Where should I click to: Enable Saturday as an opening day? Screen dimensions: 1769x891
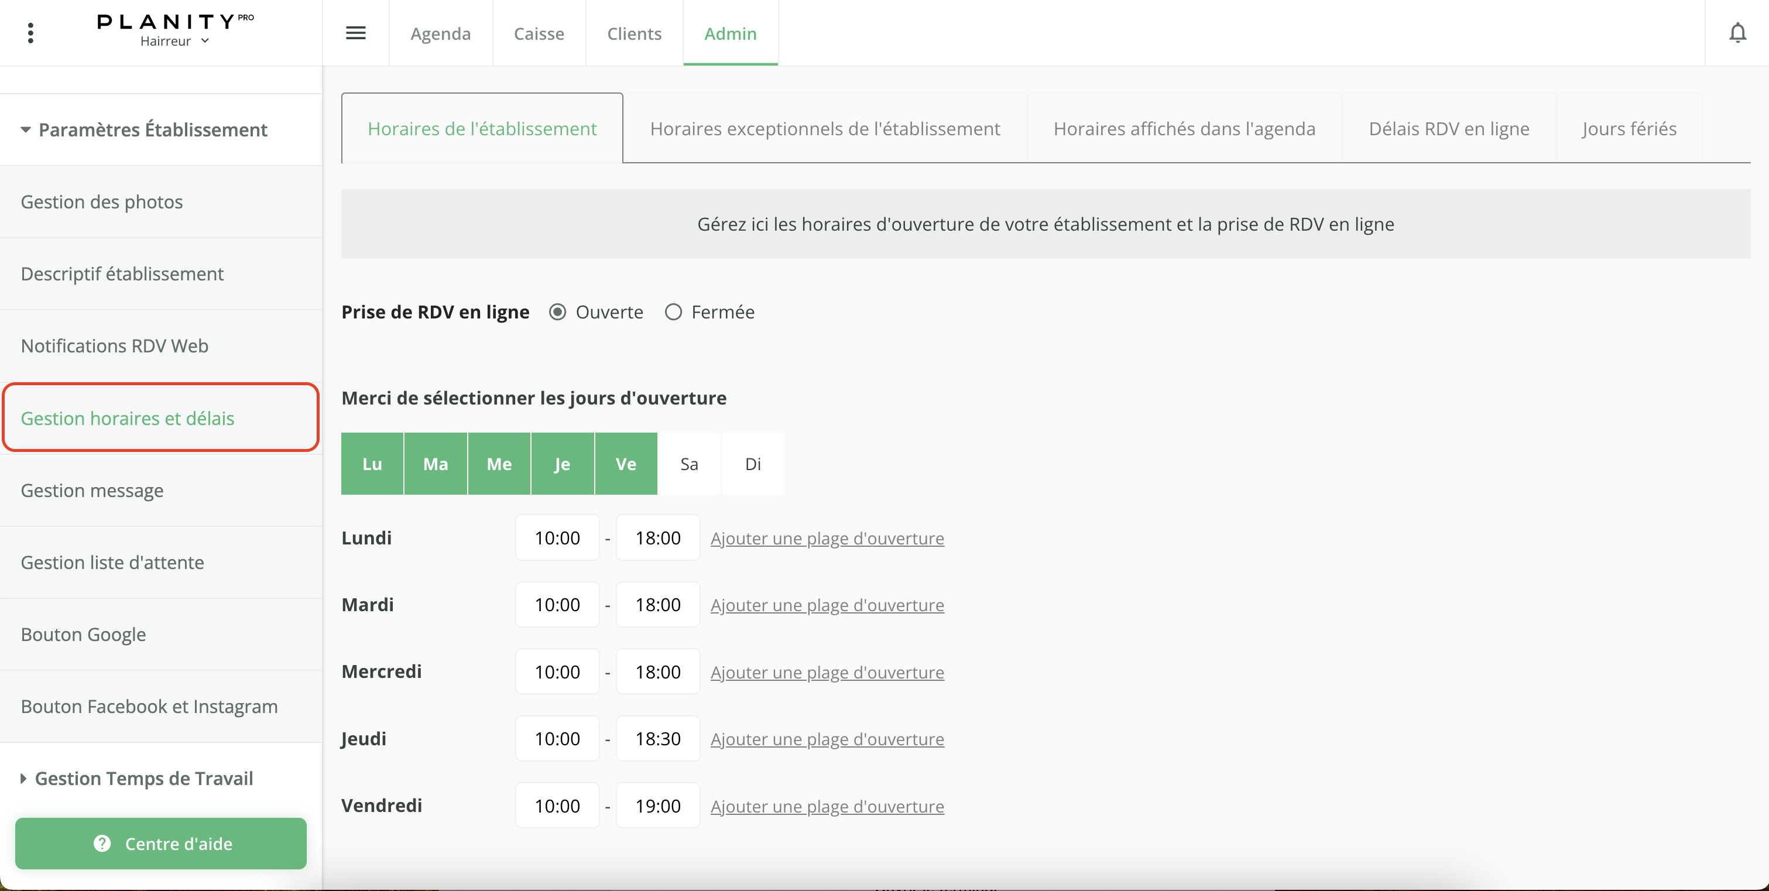[x=689, y=464]
